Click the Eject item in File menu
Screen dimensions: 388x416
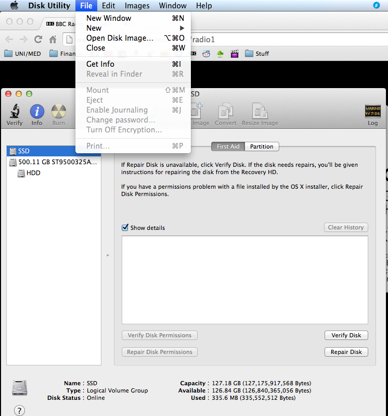point(133,100)
